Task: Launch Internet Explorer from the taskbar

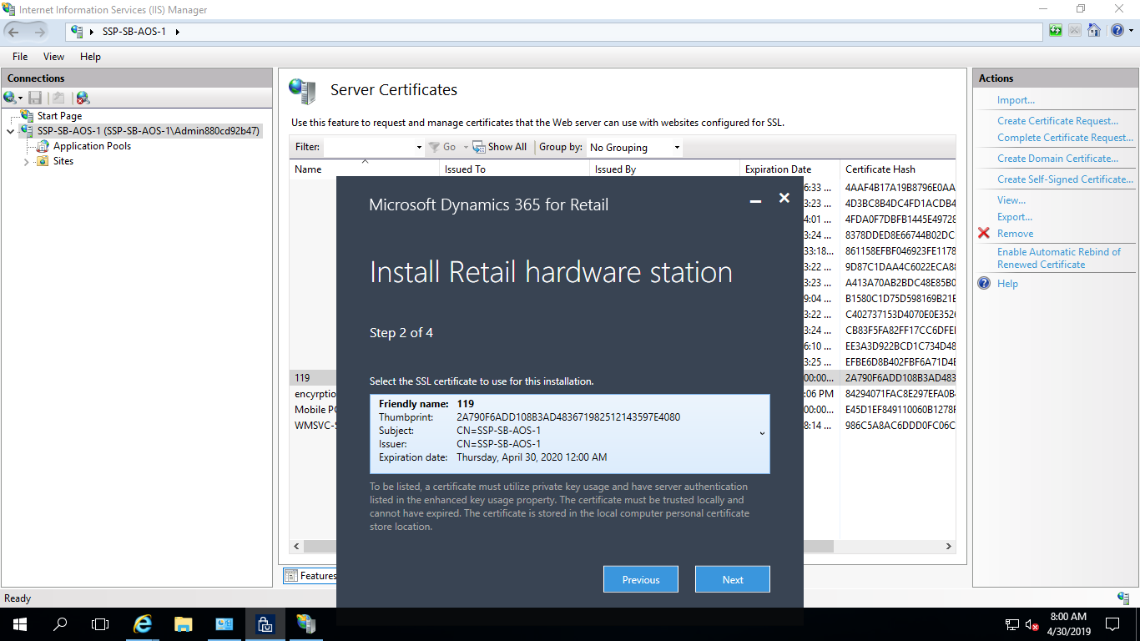Action: click(143, 624)
